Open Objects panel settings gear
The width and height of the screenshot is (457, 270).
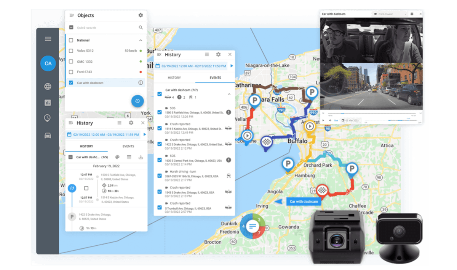pos(141,15)
